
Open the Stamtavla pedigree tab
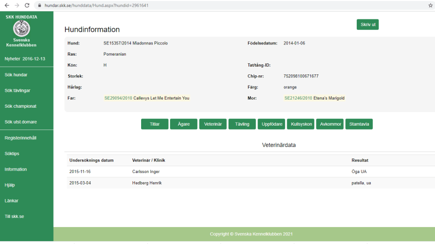click(359, 124)
